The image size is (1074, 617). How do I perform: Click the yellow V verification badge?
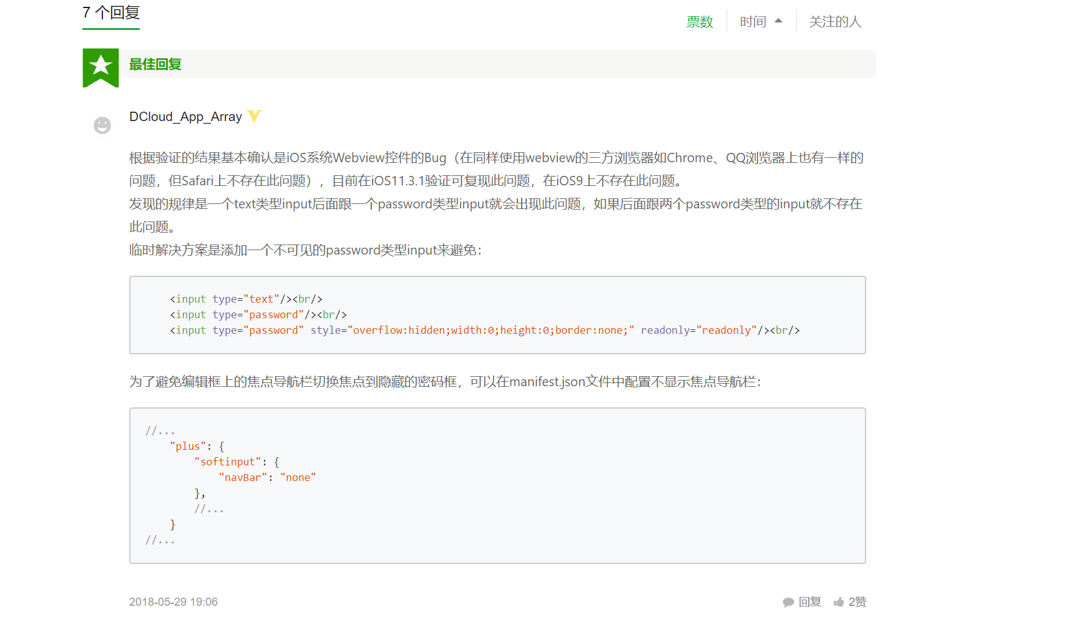[x=254, y=116]
